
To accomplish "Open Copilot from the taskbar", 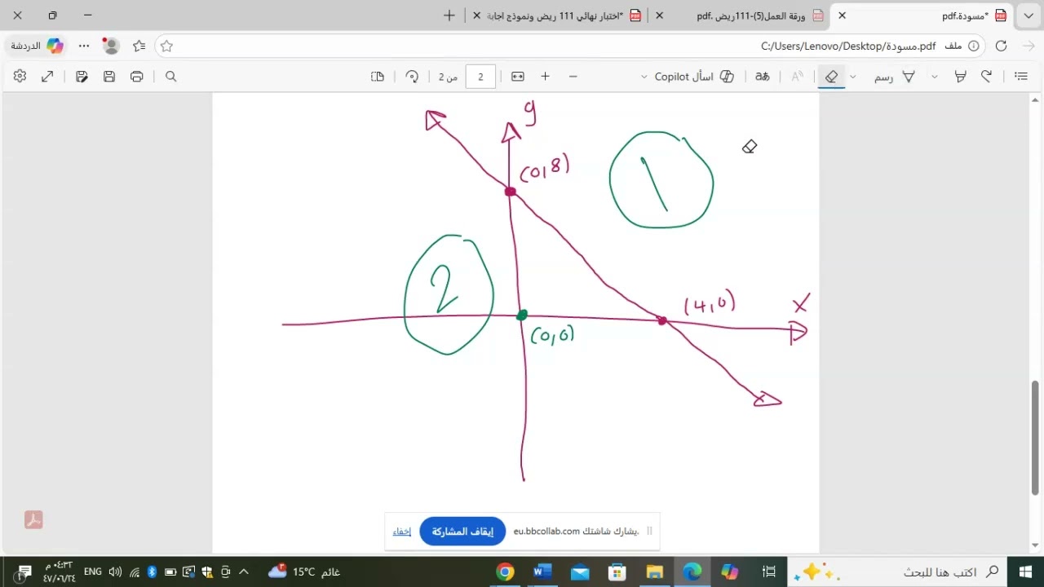I will [x=729, y=572].
